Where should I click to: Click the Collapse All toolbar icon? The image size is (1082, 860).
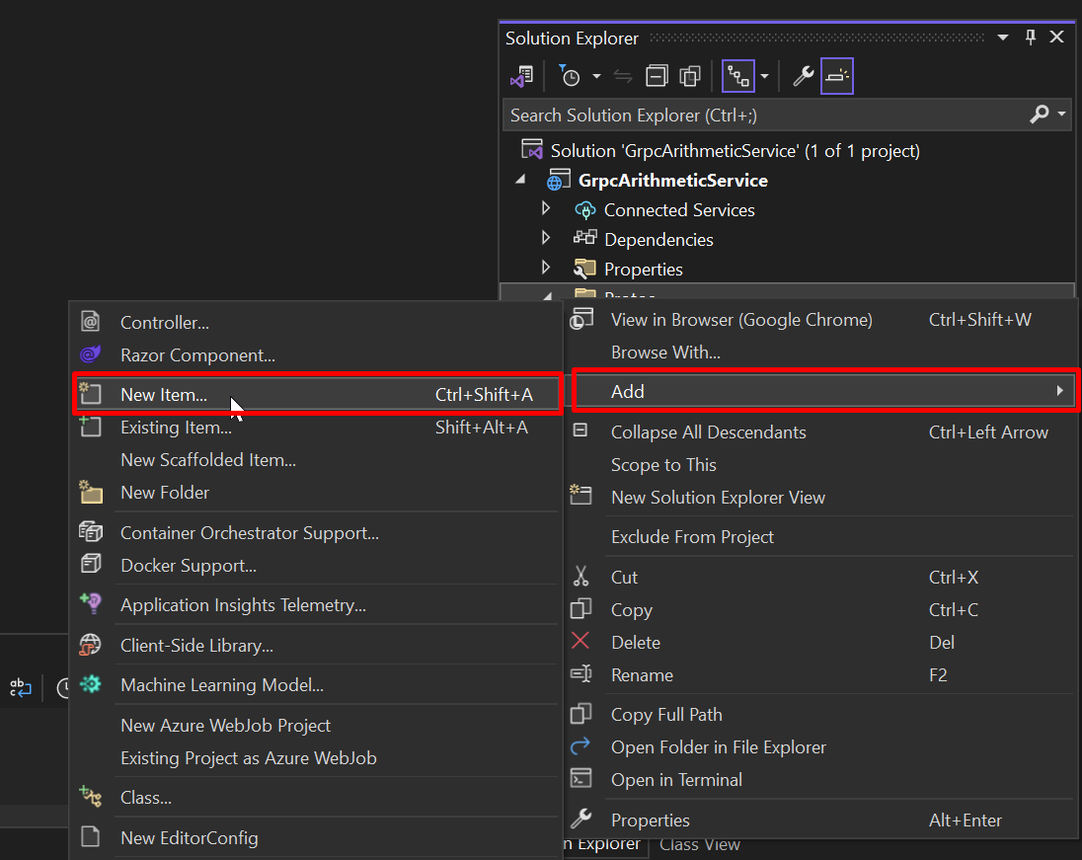point(657,75)
